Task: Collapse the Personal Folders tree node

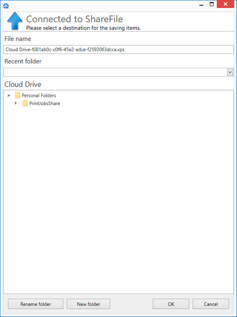Action: [8, 95]
